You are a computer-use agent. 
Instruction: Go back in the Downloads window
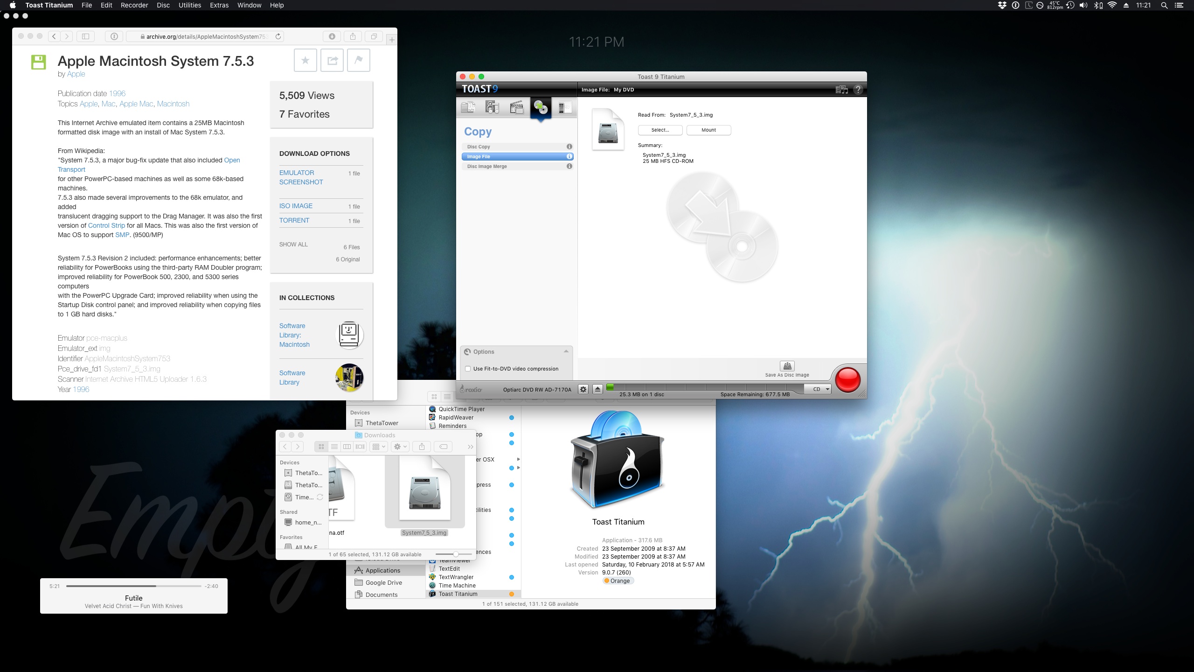pos(285,447)
